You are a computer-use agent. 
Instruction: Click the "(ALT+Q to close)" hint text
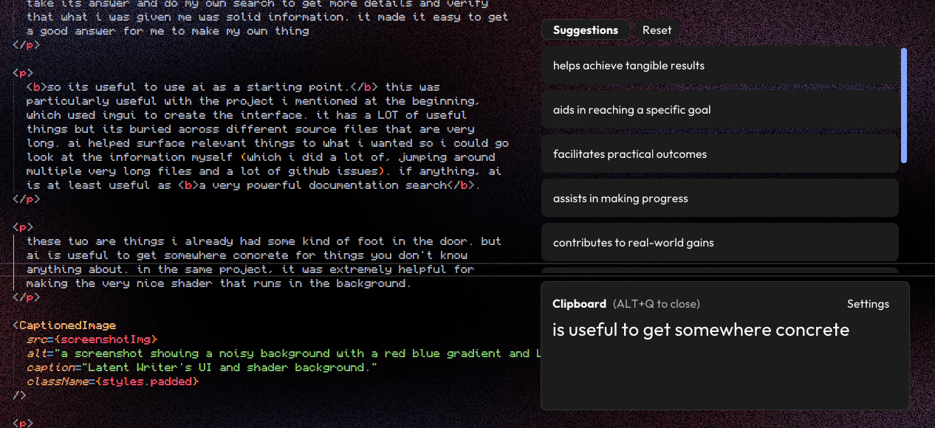point(657,304)
